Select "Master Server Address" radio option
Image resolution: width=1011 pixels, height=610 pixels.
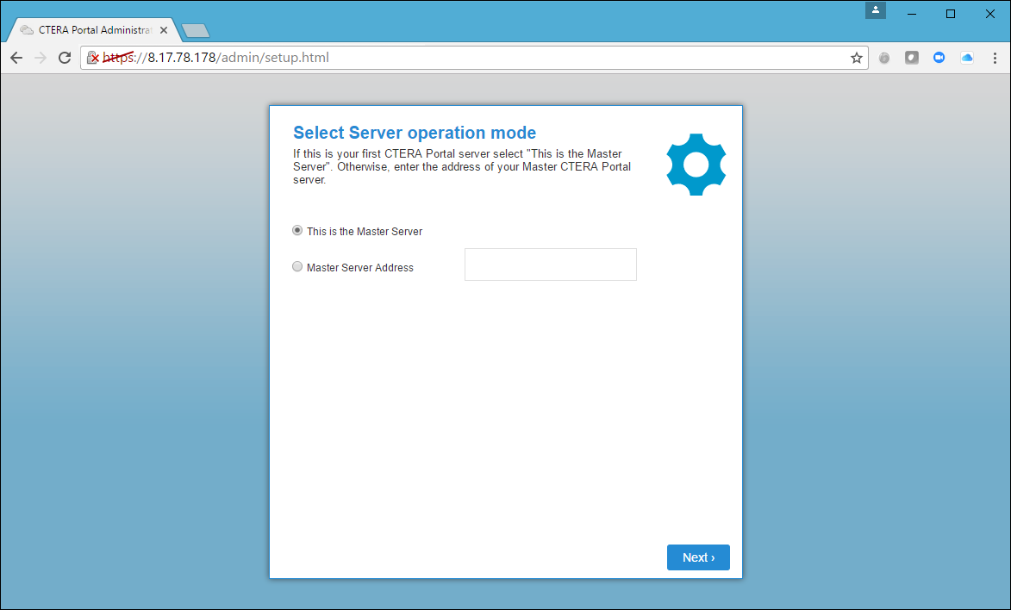(297, 266)
